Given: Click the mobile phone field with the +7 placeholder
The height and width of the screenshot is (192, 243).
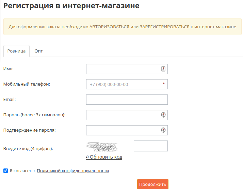Looking at the screenshot, I should pos(127,84).
